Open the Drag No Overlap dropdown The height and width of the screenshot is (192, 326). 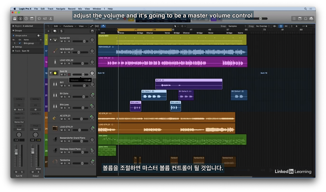click(263, 26)
